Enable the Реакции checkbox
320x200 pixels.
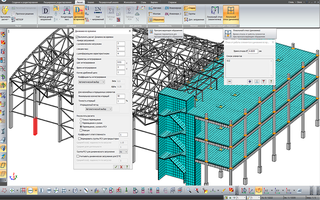tap(81, 130)
